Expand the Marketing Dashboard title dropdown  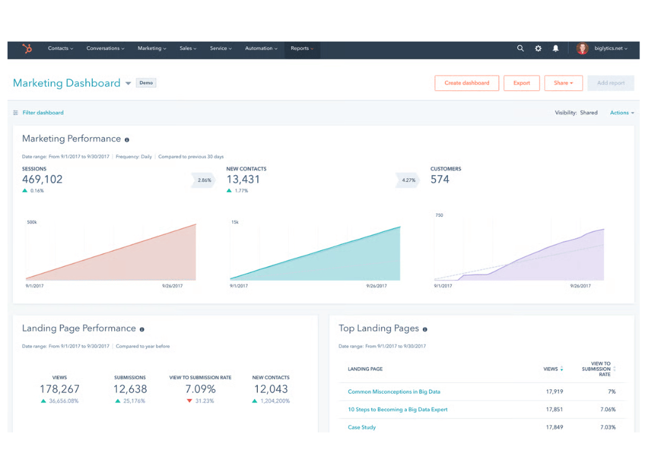(x=128, y=83)
